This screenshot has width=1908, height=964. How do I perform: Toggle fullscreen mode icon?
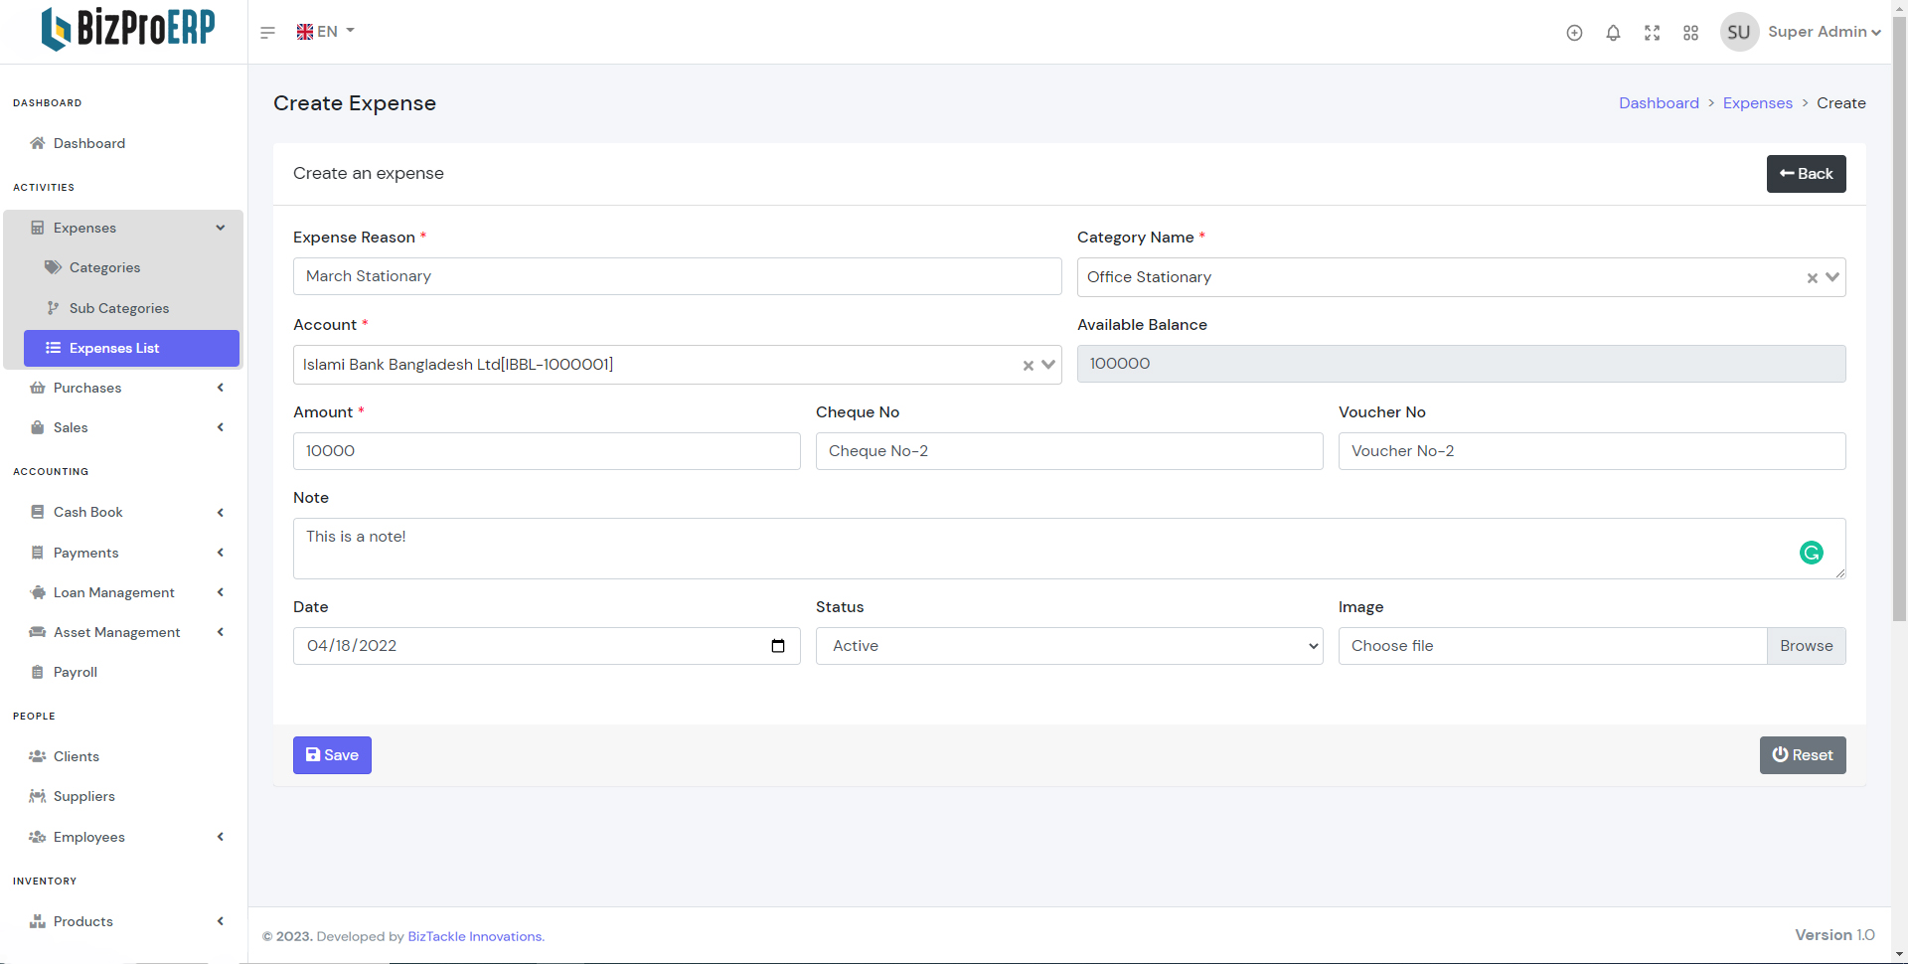pos(1652,33)
